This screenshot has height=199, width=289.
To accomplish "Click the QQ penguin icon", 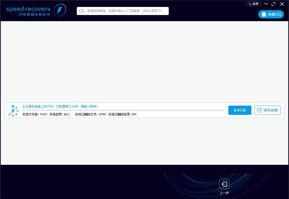I will coord(264,14).
